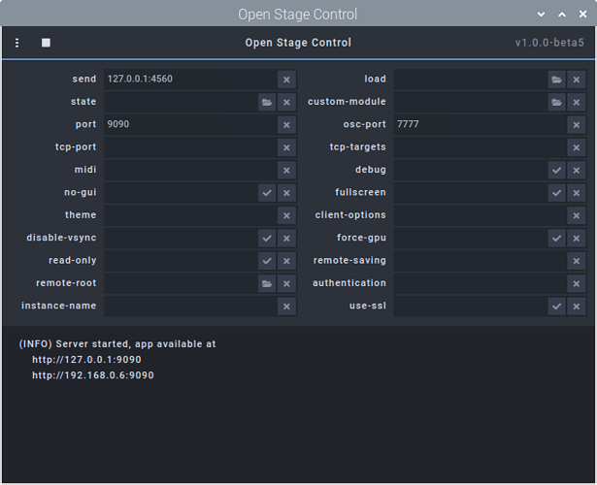
Task: Stop the server with the square icon
Action: pyautogui.click(x=46, y=43)
